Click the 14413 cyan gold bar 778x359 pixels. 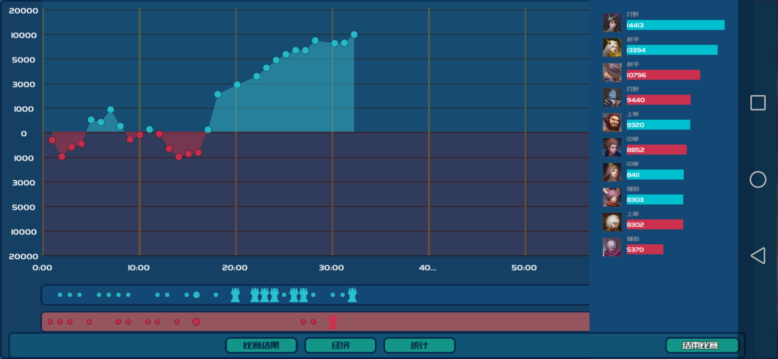pyautogui.click(x=675, y=25)
